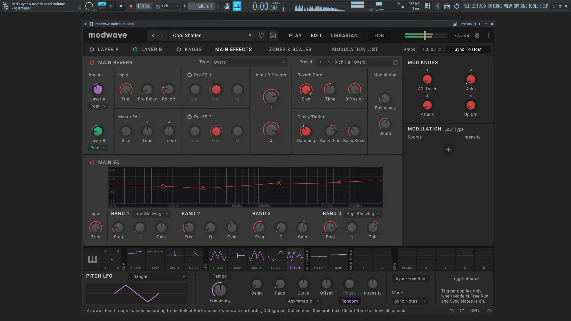Image resolution: width=571 pixels, height=321 pixels.
Task: Open the Librarian page
Action: [x=344, y=35]
